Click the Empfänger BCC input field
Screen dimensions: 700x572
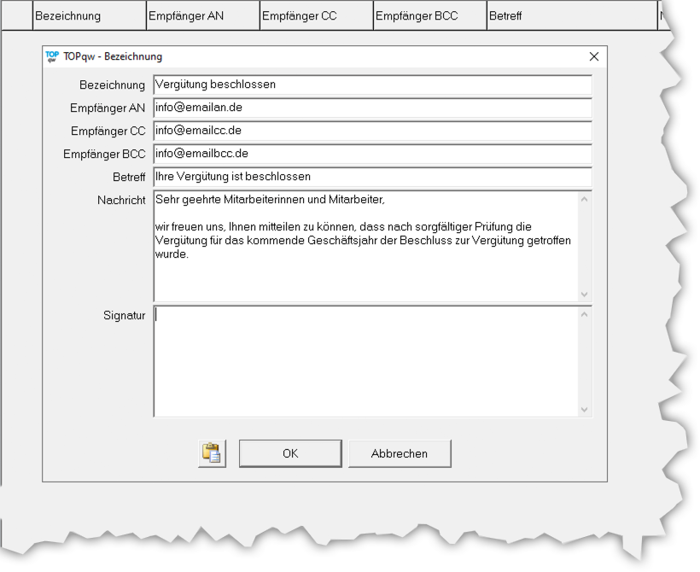pyautogui.click(x=372, y=154)
